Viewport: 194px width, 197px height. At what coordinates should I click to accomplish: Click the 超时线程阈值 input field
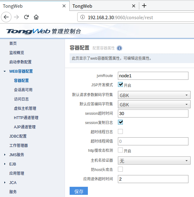[153, 141]
